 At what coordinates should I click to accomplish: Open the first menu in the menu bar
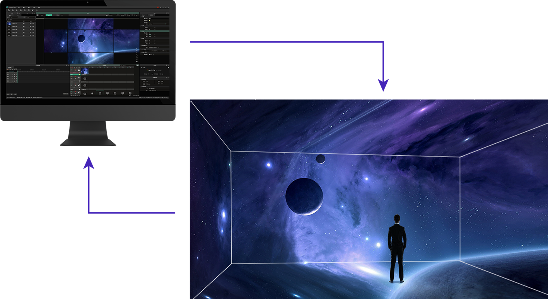(x=19, y=7)
